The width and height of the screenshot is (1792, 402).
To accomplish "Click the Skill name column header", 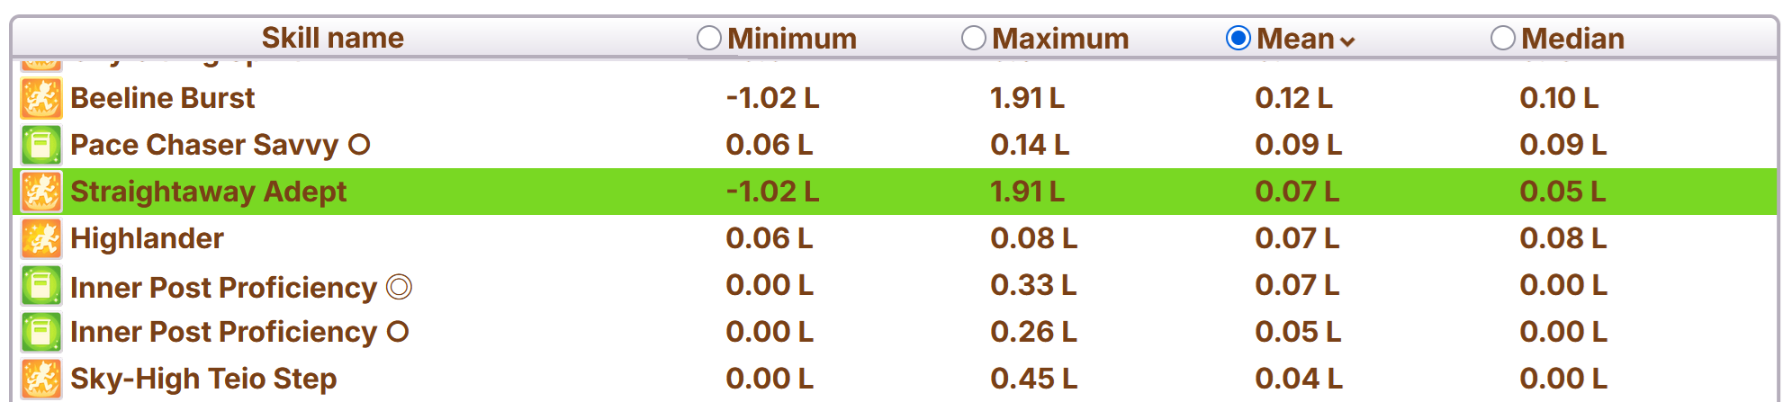I will [x=332, y=38].
